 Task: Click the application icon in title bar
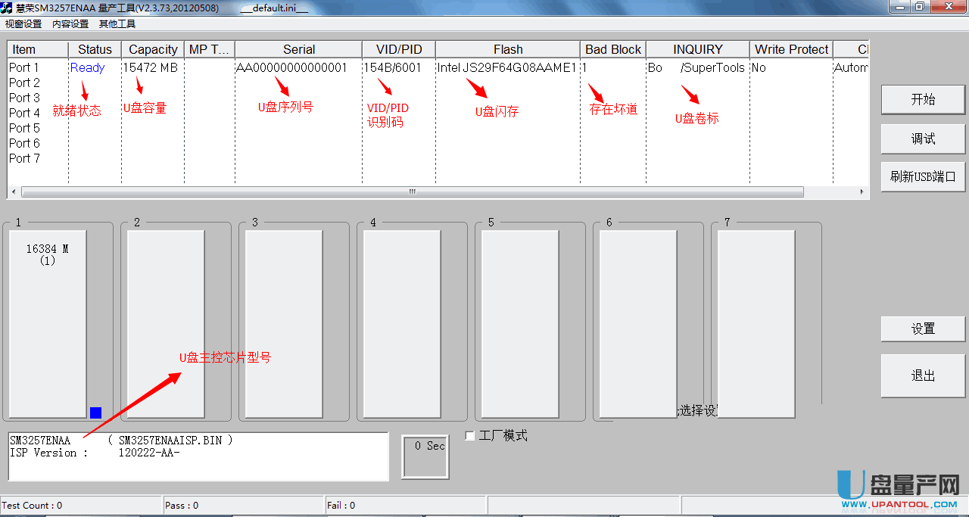(x=8, y=7)
